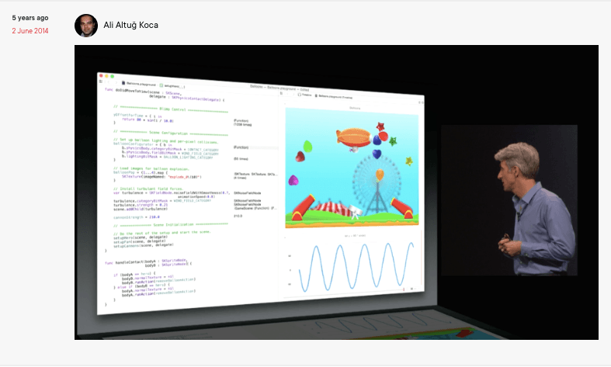Screen dimensions: 611x367
Task: Open the Ali Altuğ Koca author name link
Action: tap(130, 25)
